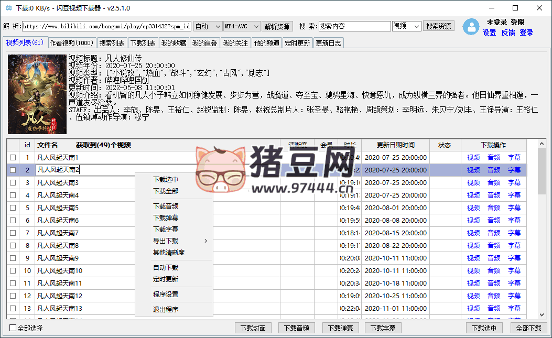The image size is (552, 338).
Task: Open the 我的收藏 tab
Action: pos(174,43)
